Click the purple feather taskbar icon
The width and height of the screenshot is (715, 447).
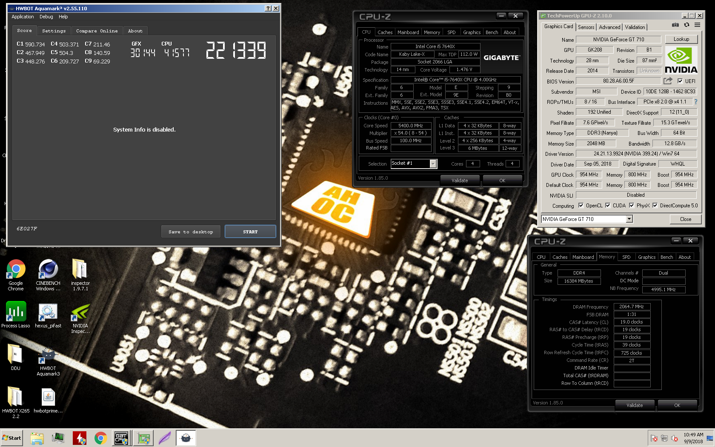tap(164, 438)
